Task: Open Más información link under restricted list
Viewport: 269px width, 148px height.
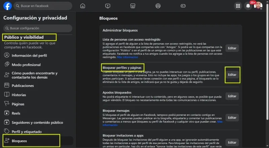Action: [127, 57]
